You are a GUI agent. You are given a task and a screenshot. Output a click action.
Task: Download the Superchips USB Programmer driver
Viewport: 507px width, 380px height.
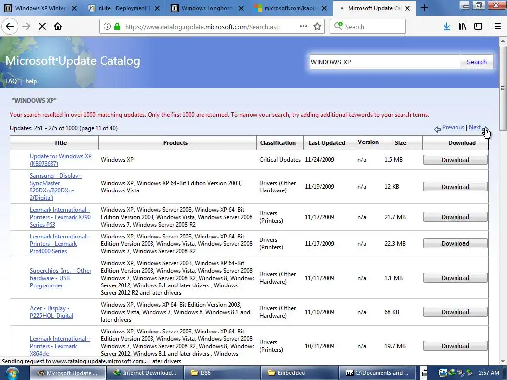click(456, 278)
